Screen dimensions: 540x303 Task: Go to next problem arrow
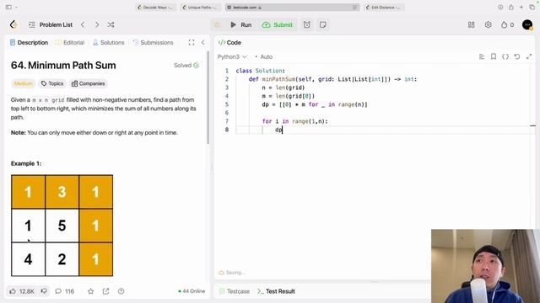click(x=97, y=24)
